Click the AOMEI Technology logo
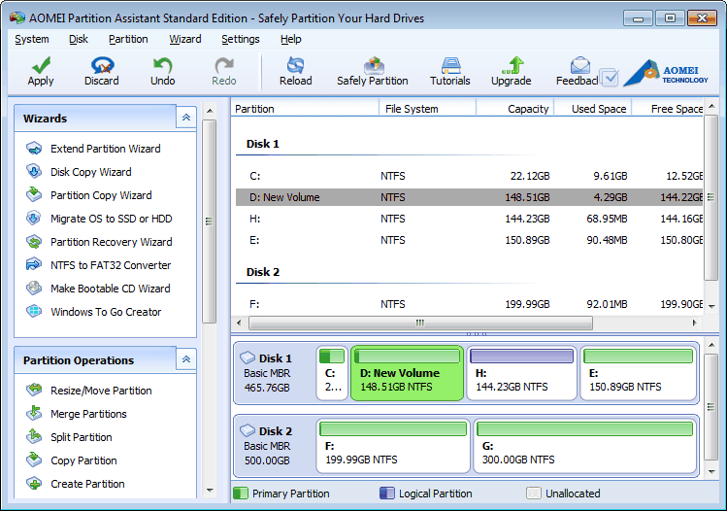727x511 pixels. click(666, 73)
